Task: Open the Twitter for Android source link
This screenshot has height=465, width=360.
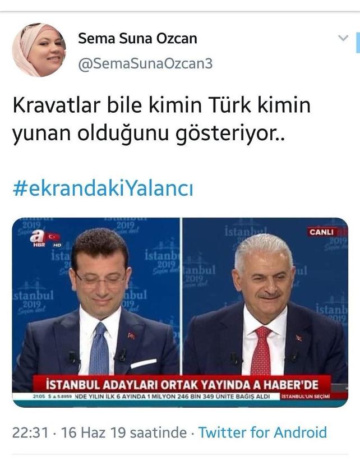Action: pos(262,432)
